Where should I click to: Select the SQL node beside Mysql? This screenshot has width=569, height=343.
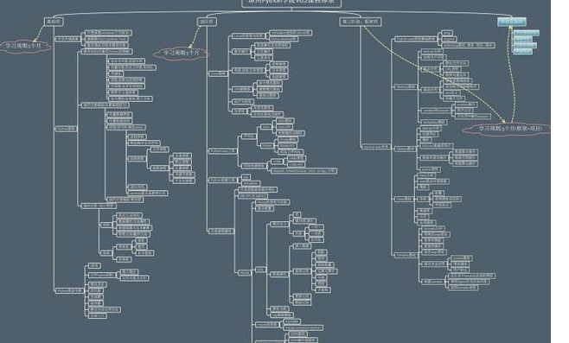click(261, 270)
